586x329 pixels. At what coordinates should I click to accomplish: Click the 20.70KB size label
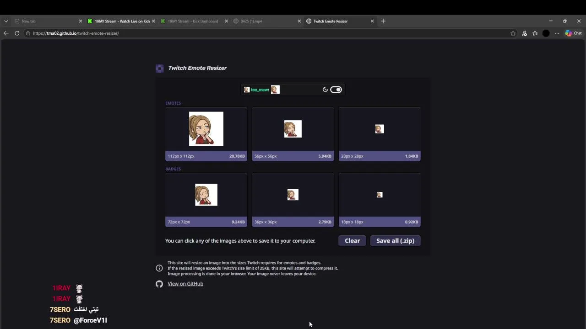tap(237, 156)
